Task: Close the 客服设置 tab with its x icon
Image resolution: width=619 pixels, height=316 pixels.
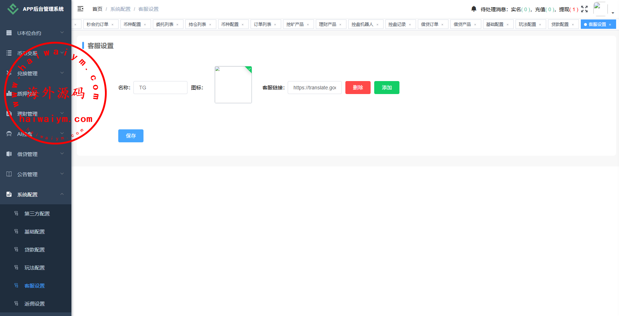Action: (610, 25)
